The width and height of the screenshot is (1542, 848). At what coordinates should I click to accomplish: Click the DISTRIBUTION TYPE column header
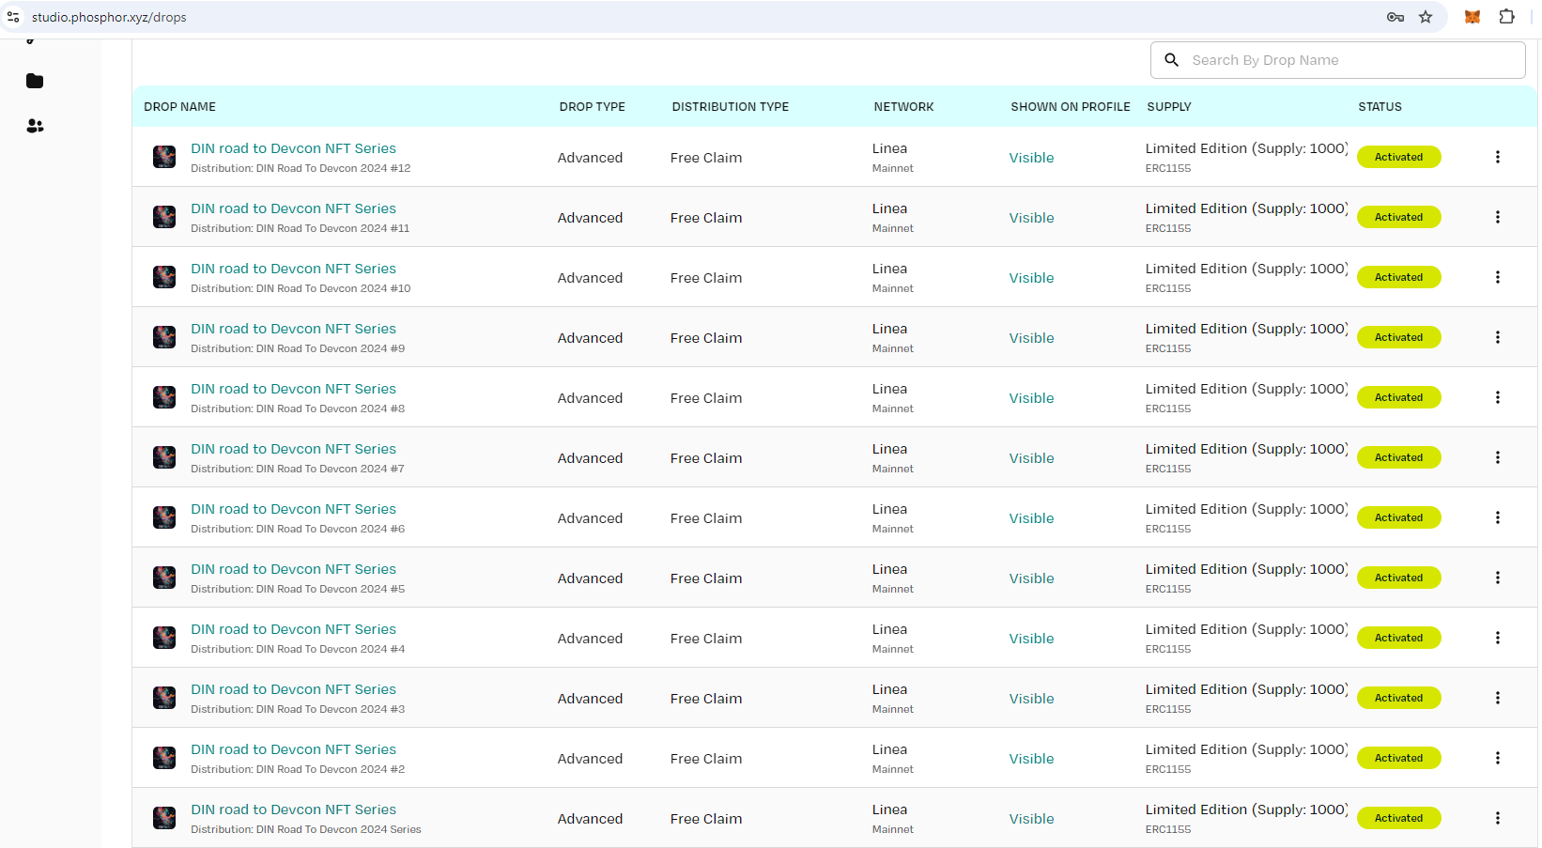pyautogui.click(x=730, y=107)
